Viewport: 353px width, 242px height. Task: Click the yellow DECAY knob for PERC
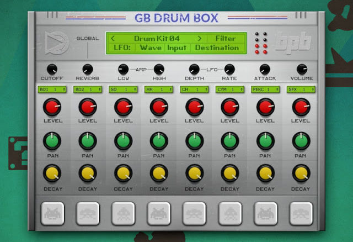point(265,173)
